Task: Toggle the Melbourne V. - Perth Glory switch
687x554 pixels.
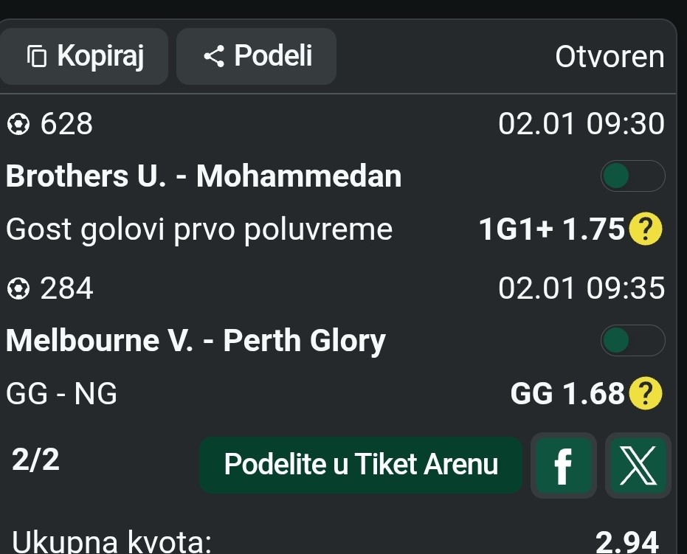Action: click(632, 342)
